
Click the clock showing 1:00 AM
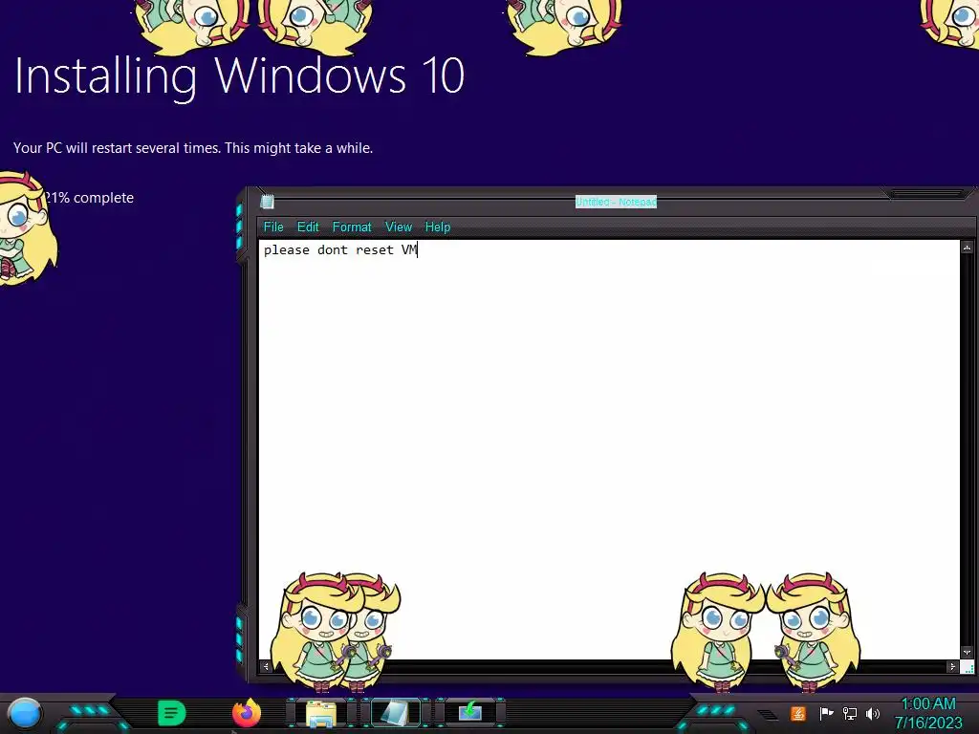(x=928, y=704)
